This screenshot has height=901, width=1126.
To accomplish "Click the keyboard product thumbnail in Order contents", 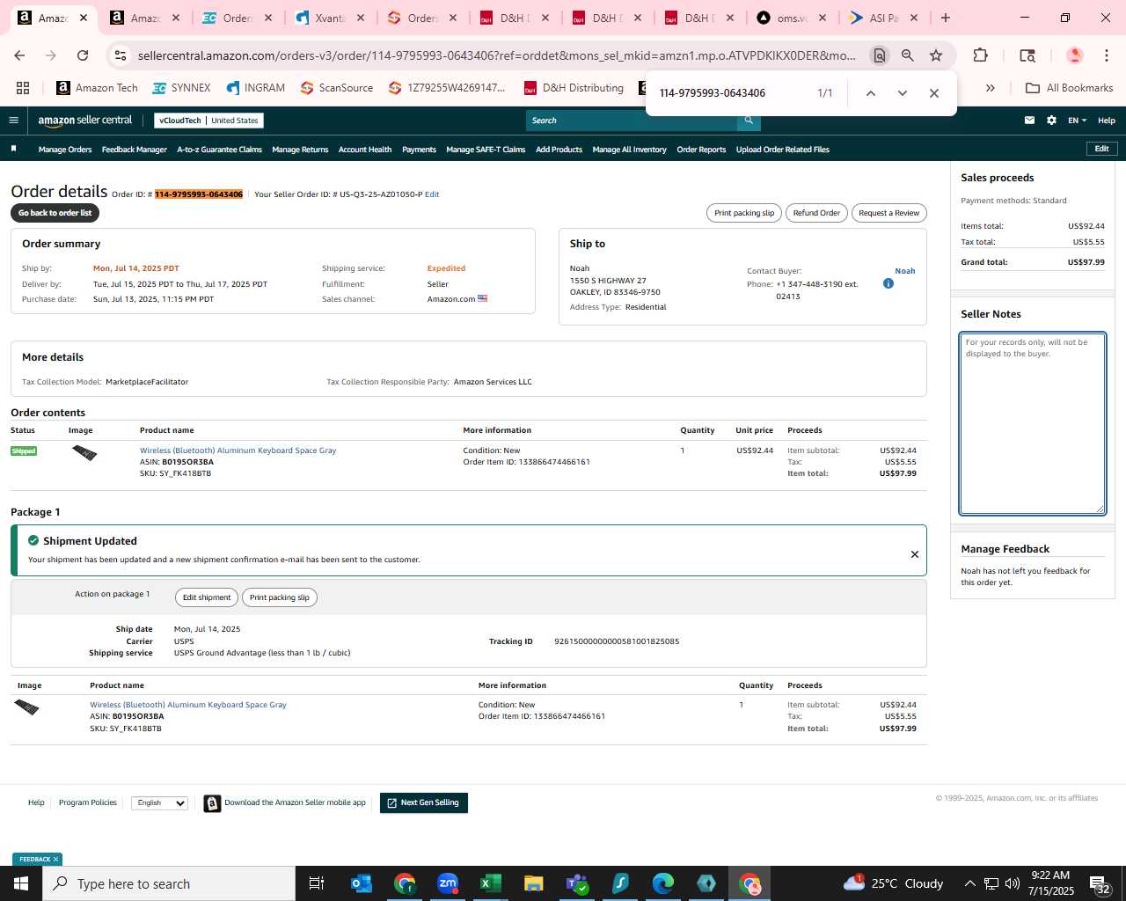I will pyautogui.click(x=84, y=453).
